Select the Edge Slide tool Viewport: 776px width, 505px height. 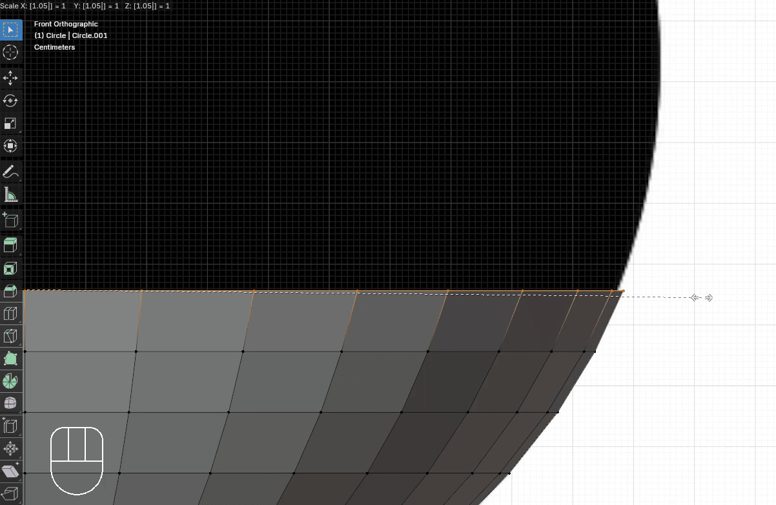tap(11, 426)
